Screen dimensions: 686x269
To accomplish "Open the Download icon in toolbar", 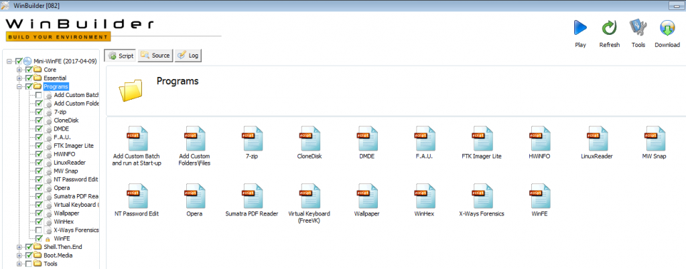I will pyautogui.click(x=667, y=28).
